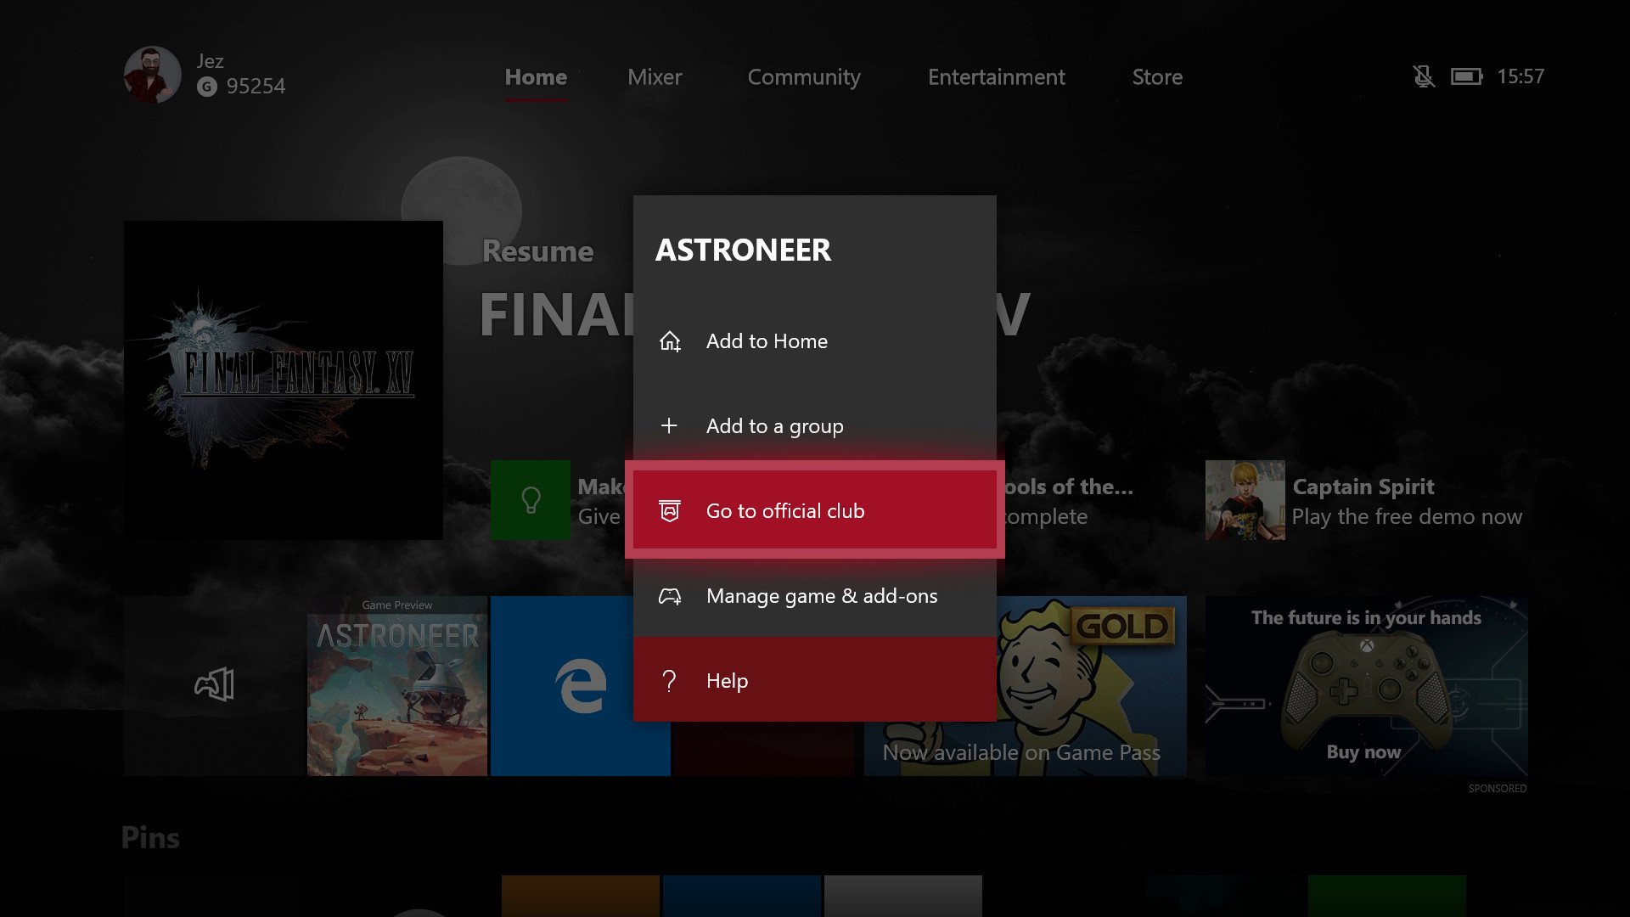Open the Fallout Game Pass tile
Viewport: 1630px width, 917px height.
pyautogui.click(x=1092, y=686)
